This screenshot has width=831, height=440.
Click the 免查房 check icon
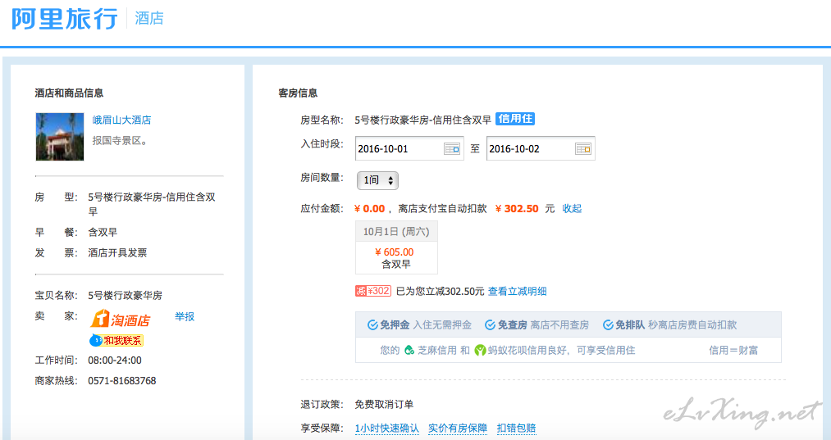(x=491, y=324)
